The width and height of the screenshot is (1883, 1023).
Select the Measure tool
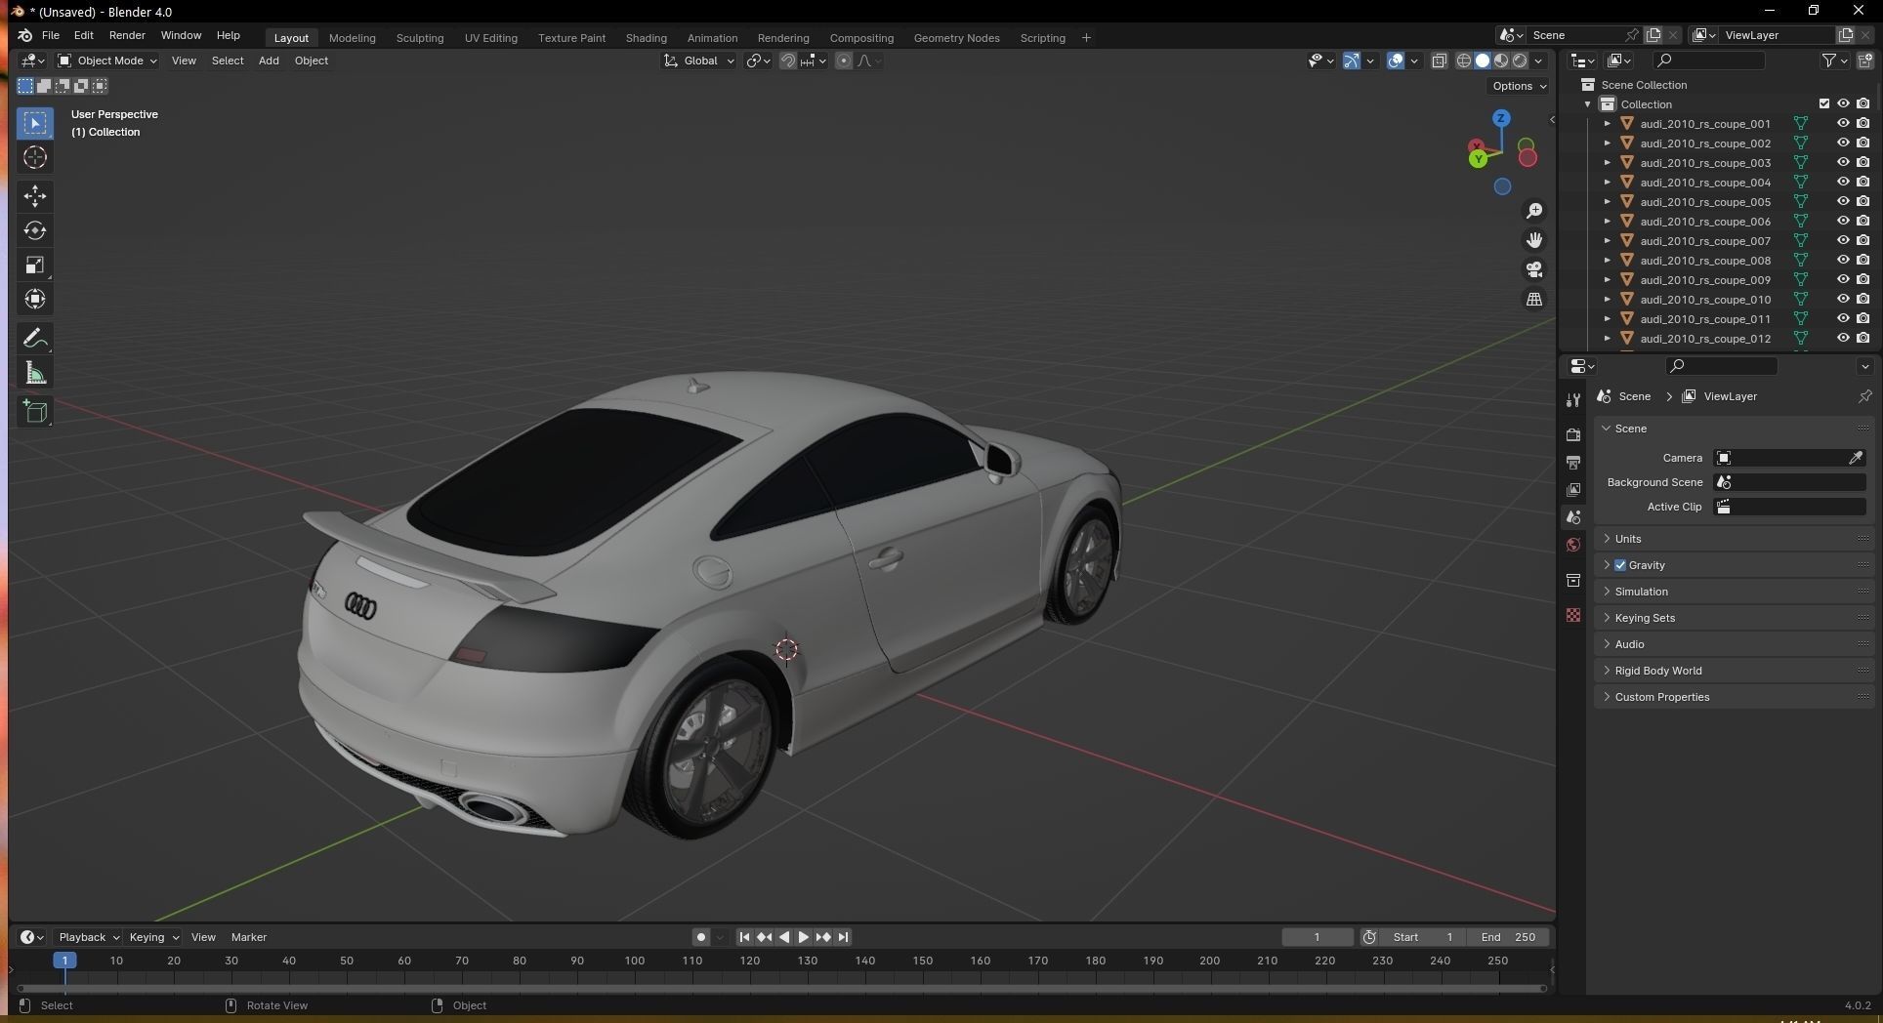click(x=35, y=373)
